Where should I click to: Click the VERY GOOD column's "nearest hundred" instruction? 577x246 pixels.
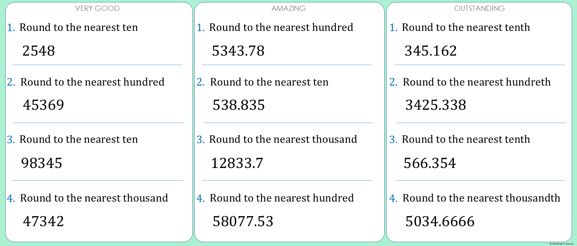(93, 82)
